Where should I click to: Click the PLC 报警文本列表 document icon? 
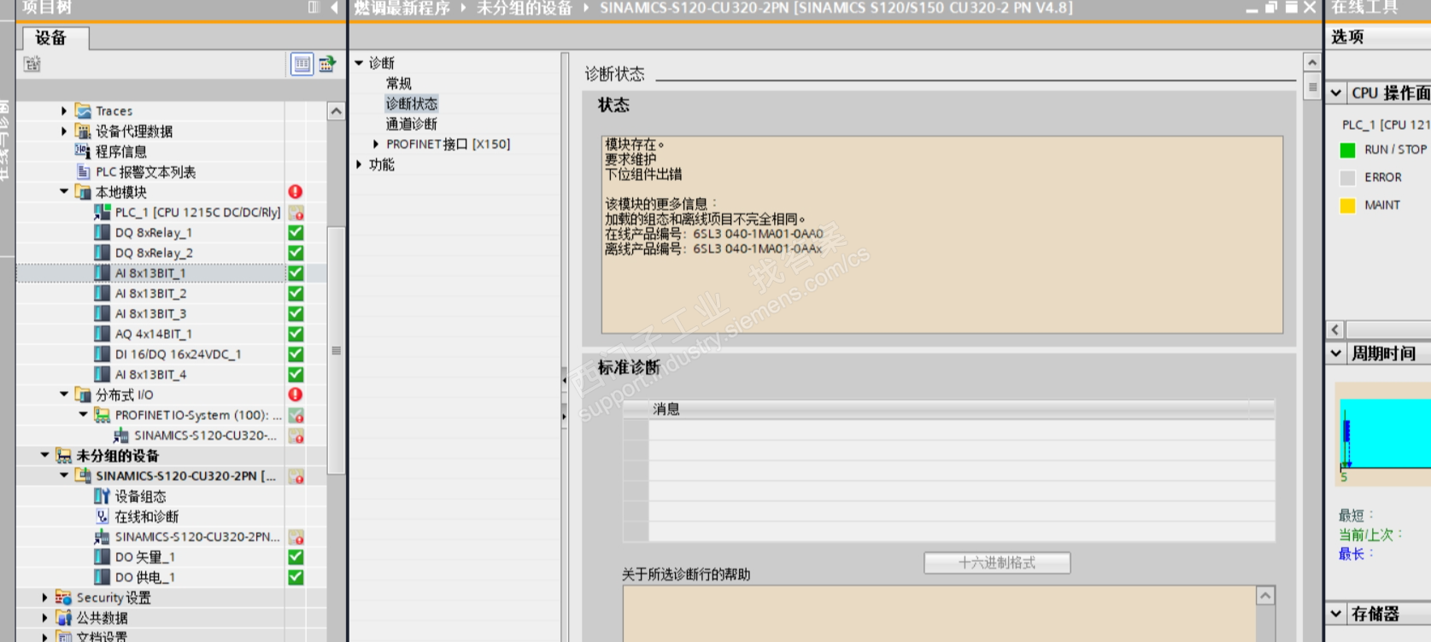pyautogui.click(x=83, y=172)
